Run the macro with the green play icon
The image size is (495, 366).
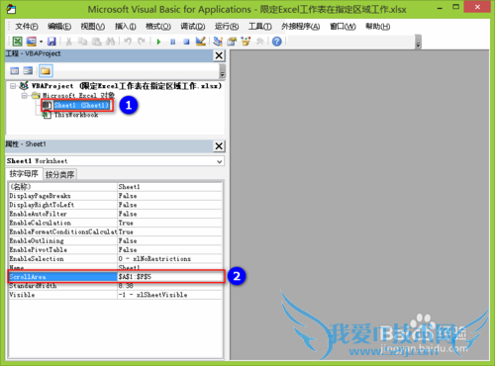click(158, 42)
